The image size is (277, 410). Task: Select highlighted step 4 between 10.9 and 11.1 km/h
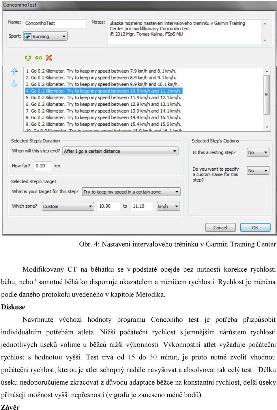pyautogui.click(x=104, y=91)
